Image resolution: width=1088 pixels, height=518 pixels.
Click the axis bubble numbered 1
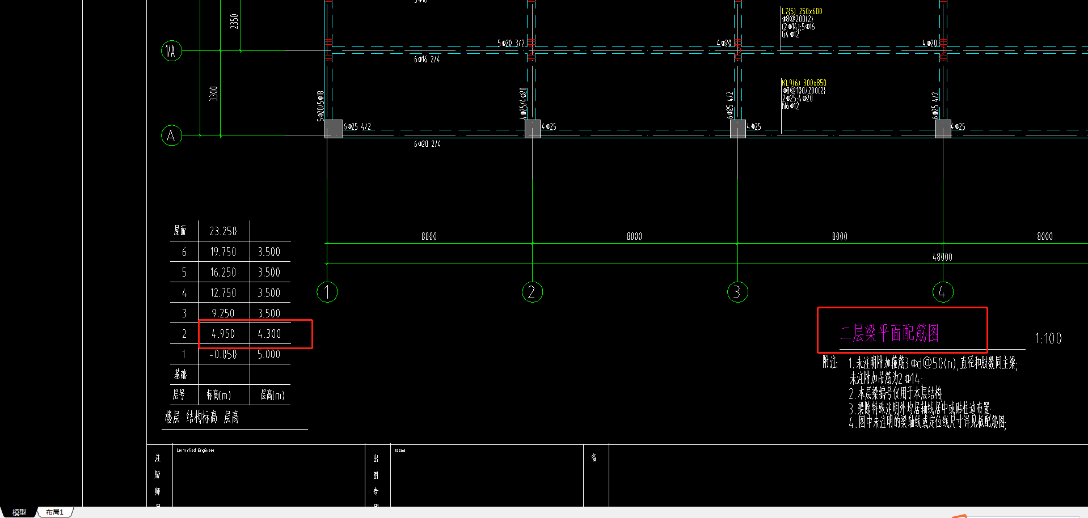(327, 292)
